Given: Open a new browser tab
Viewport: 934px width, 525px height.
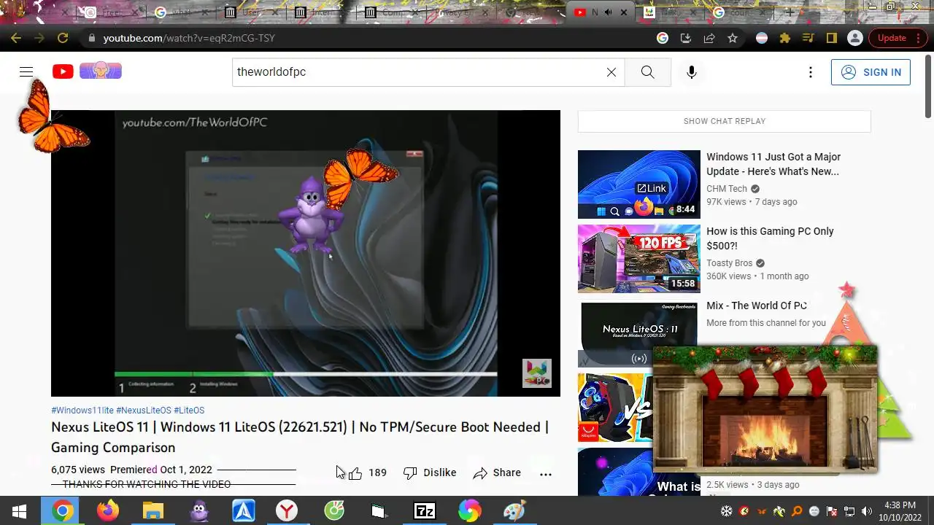Looking at the screenshot, I should (x=790, y=12).
